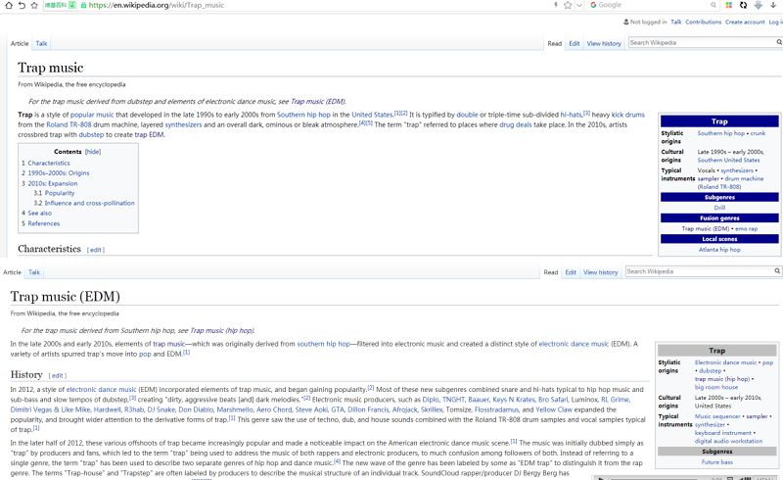Open Drill subgenre link in Trap infobox
This screenshot has height=480, width=783.
click(719, 208)
